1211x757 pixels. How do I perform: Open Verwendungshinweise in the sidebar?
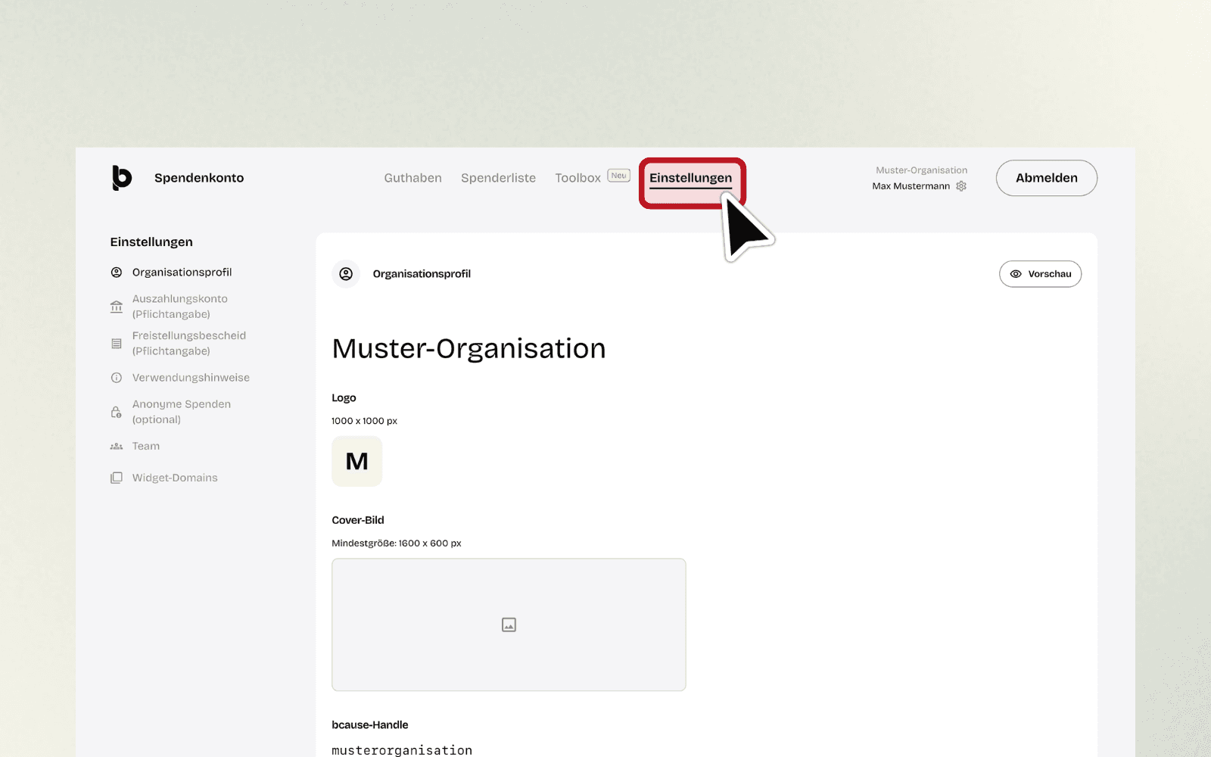click(191, 378)
